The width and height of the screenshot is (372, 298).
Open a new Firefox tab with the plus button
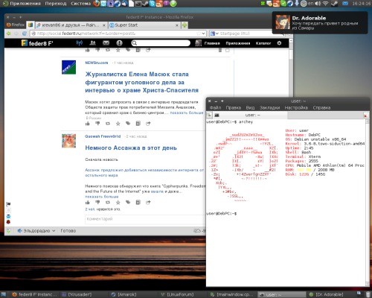(x=185, y=25)
